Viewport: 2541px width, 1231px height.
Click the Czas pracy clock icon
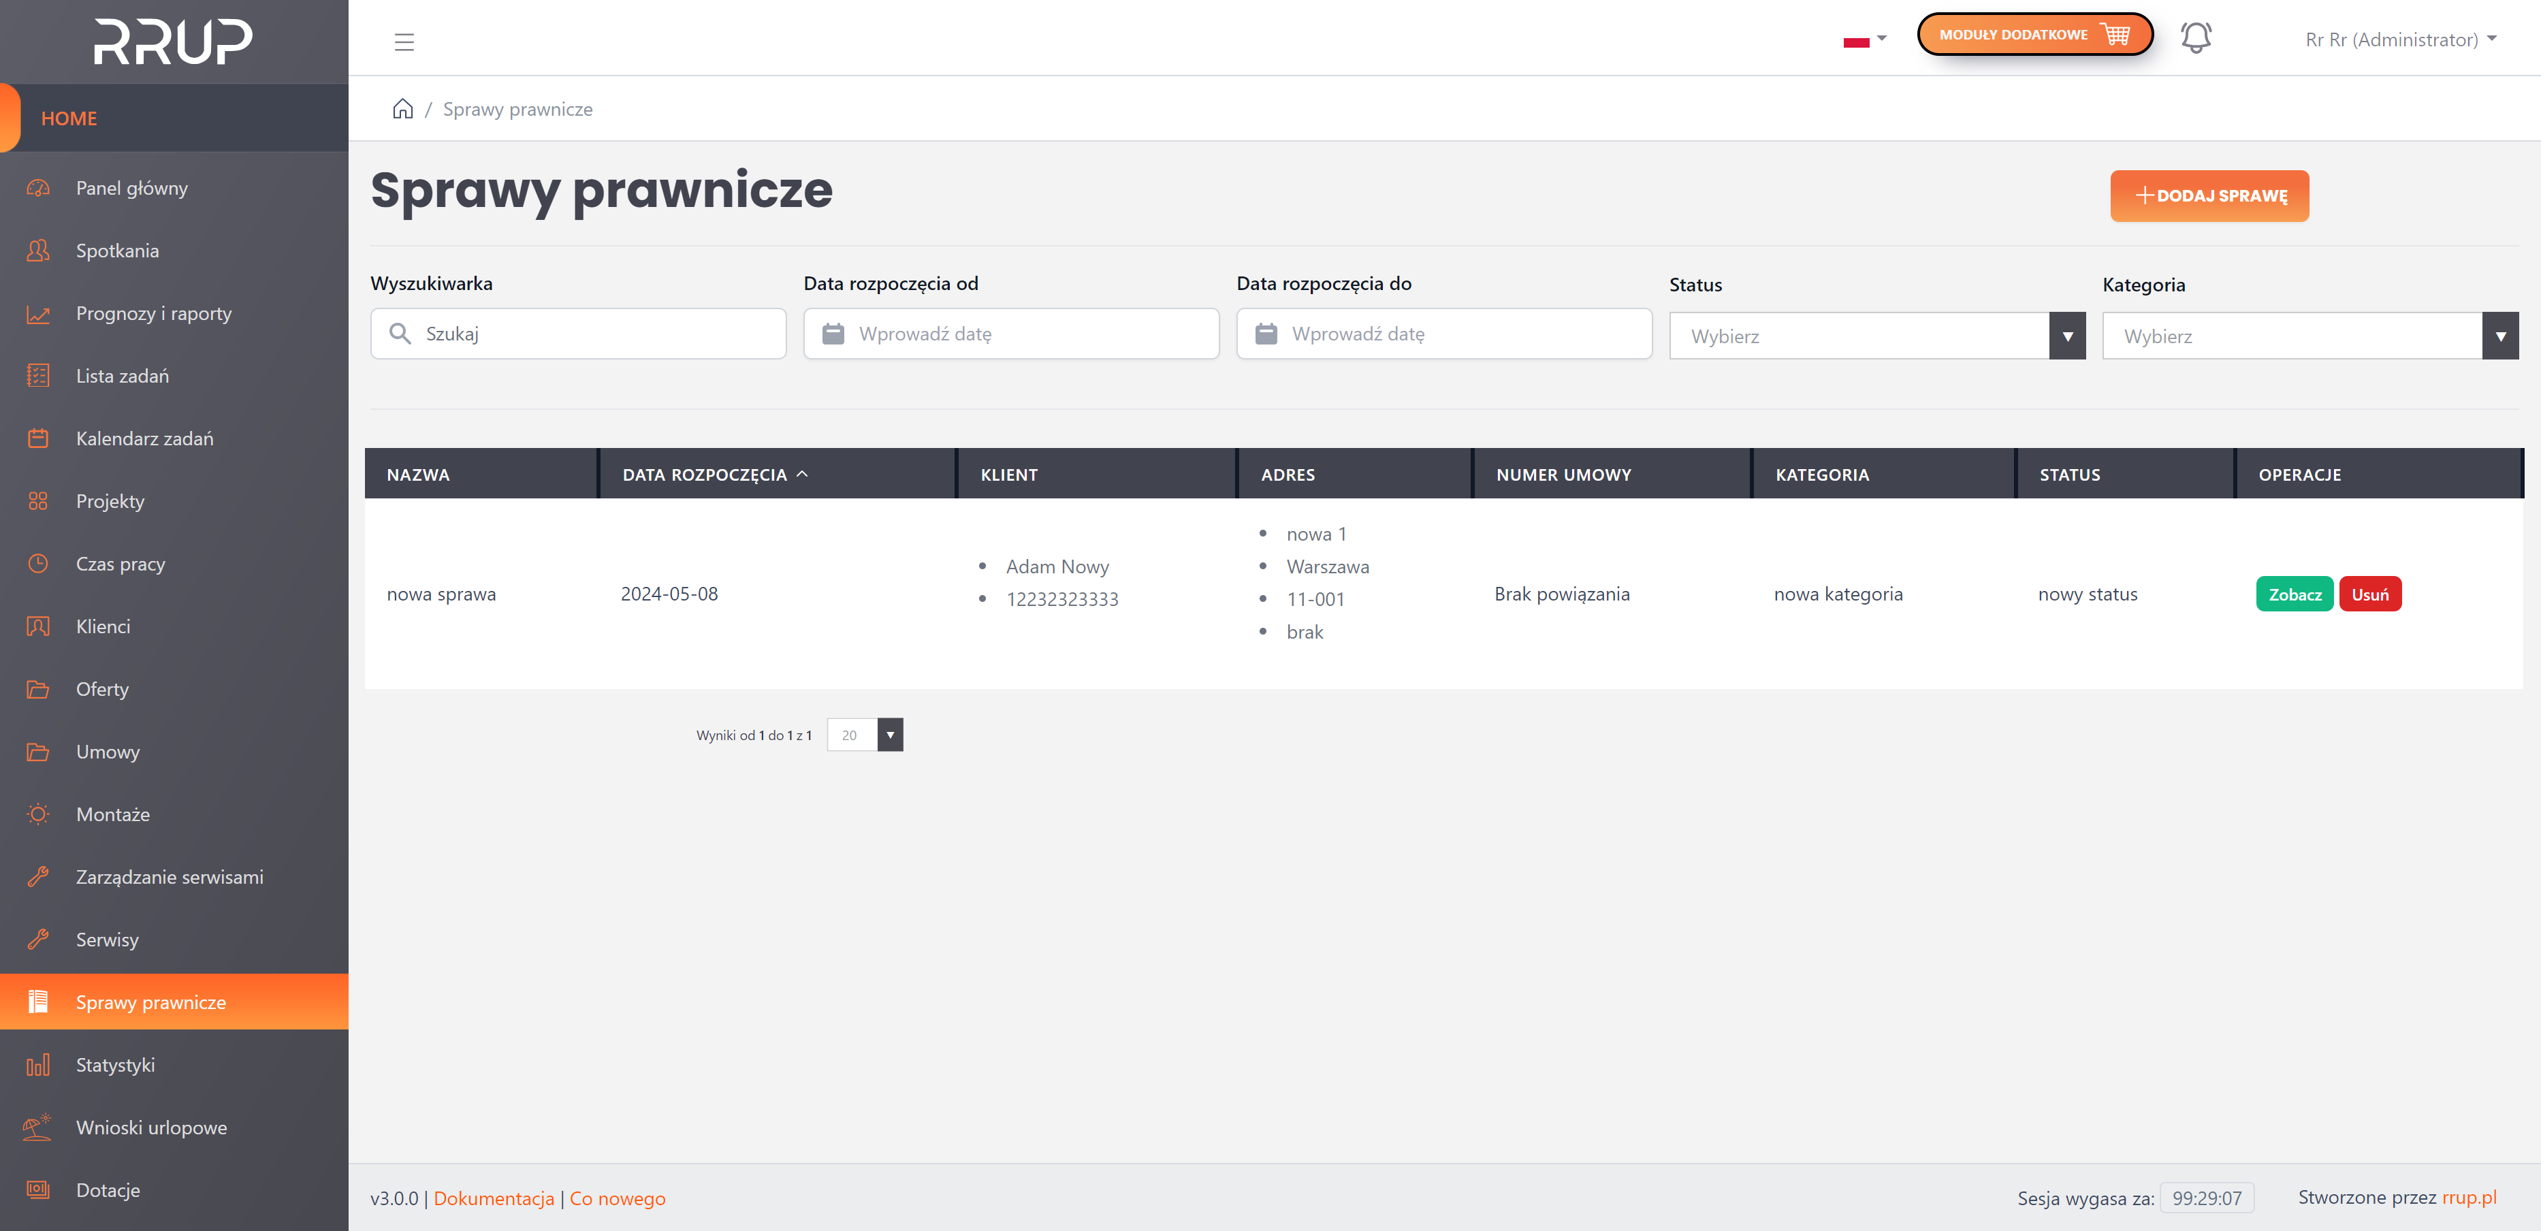[39, 563]
